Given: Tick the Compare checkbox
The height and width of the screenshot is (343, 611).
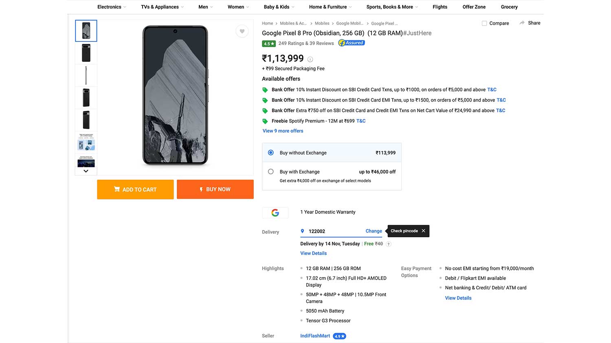Looking at the screenshot, I should (x=484, y=24).
